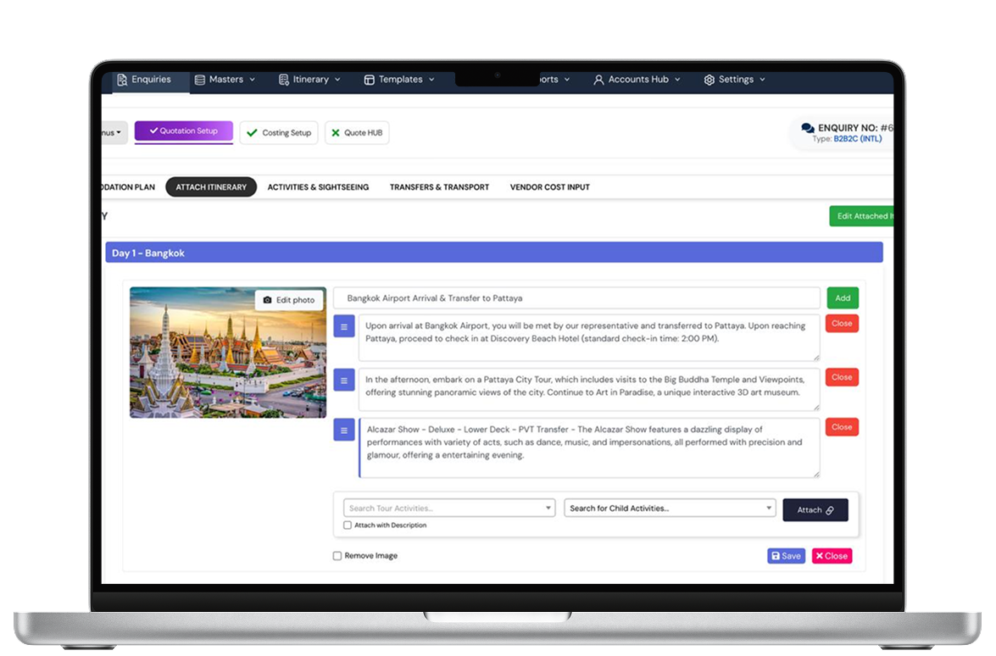Click drag handle icon beside Alcazar Show text
The width and height of the screenshot is (996, 656).
tap(343, 431)
